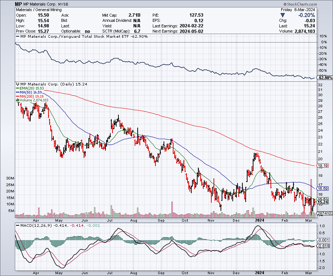Click the MACD line icon in bottom panel legend
The height and width of the screenshot is (276, 333).
[x=17, y=225]
